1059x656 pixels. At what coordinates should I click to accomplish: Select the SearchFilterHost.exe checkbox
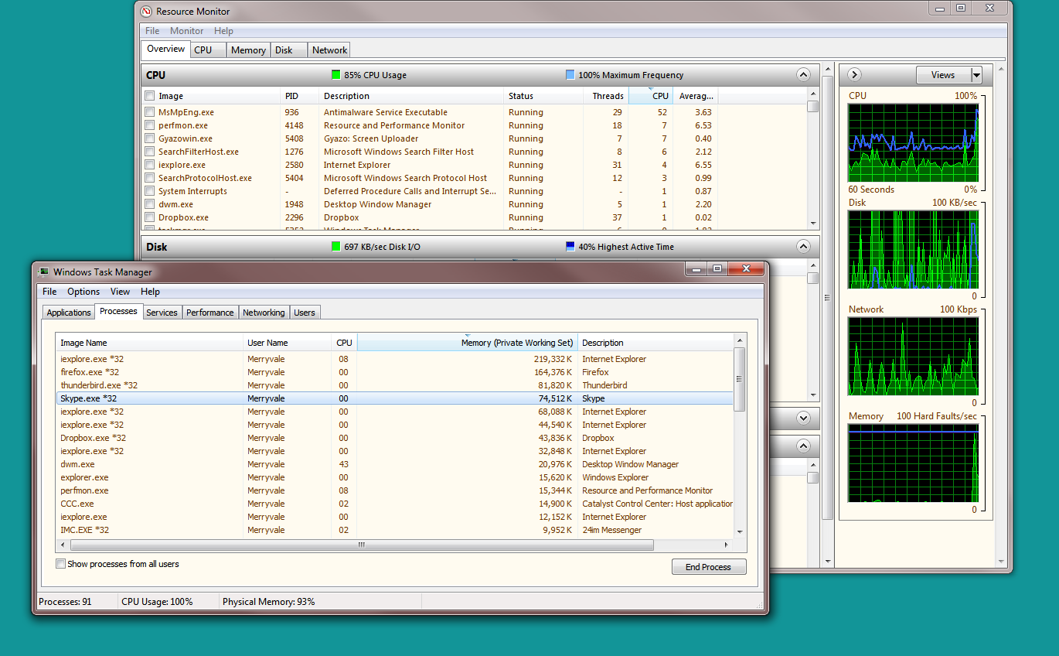[149, 152]
